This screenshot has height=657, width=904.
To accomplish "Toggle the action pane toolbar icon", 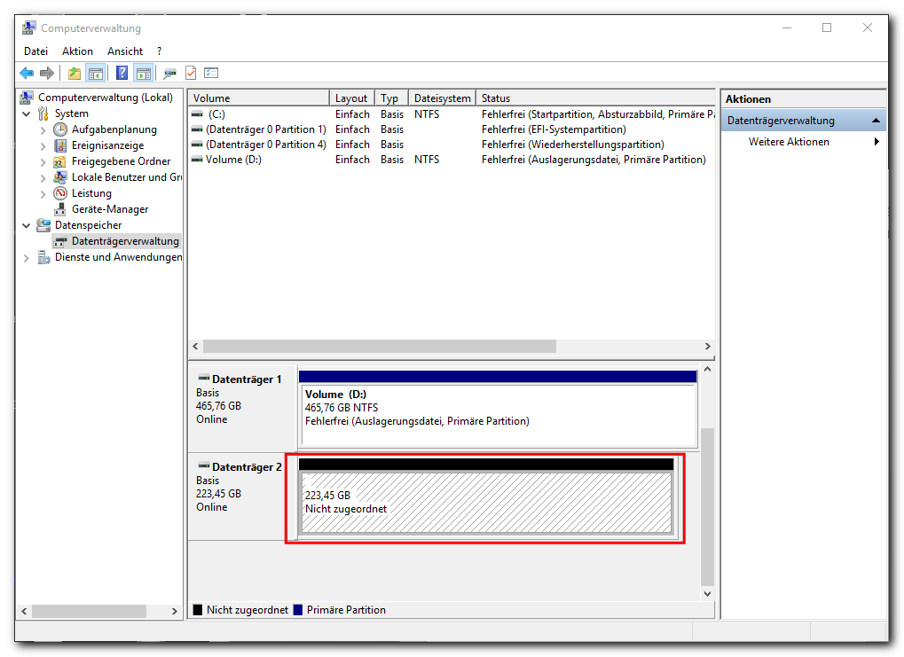I will [x=144, y=74].
